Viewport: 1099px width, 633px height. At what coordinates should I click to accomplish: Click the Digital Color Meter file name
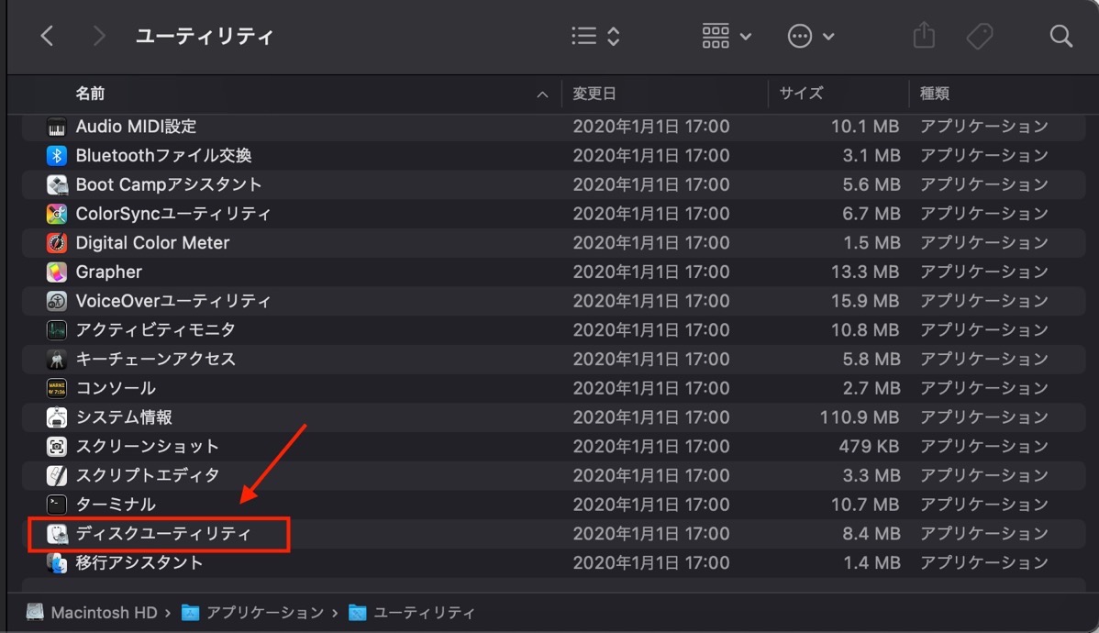[152, 242]
